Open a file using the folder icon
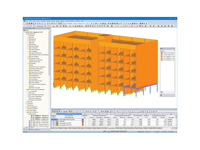Viewport: 200px width, 150px height. coord(27,23)
